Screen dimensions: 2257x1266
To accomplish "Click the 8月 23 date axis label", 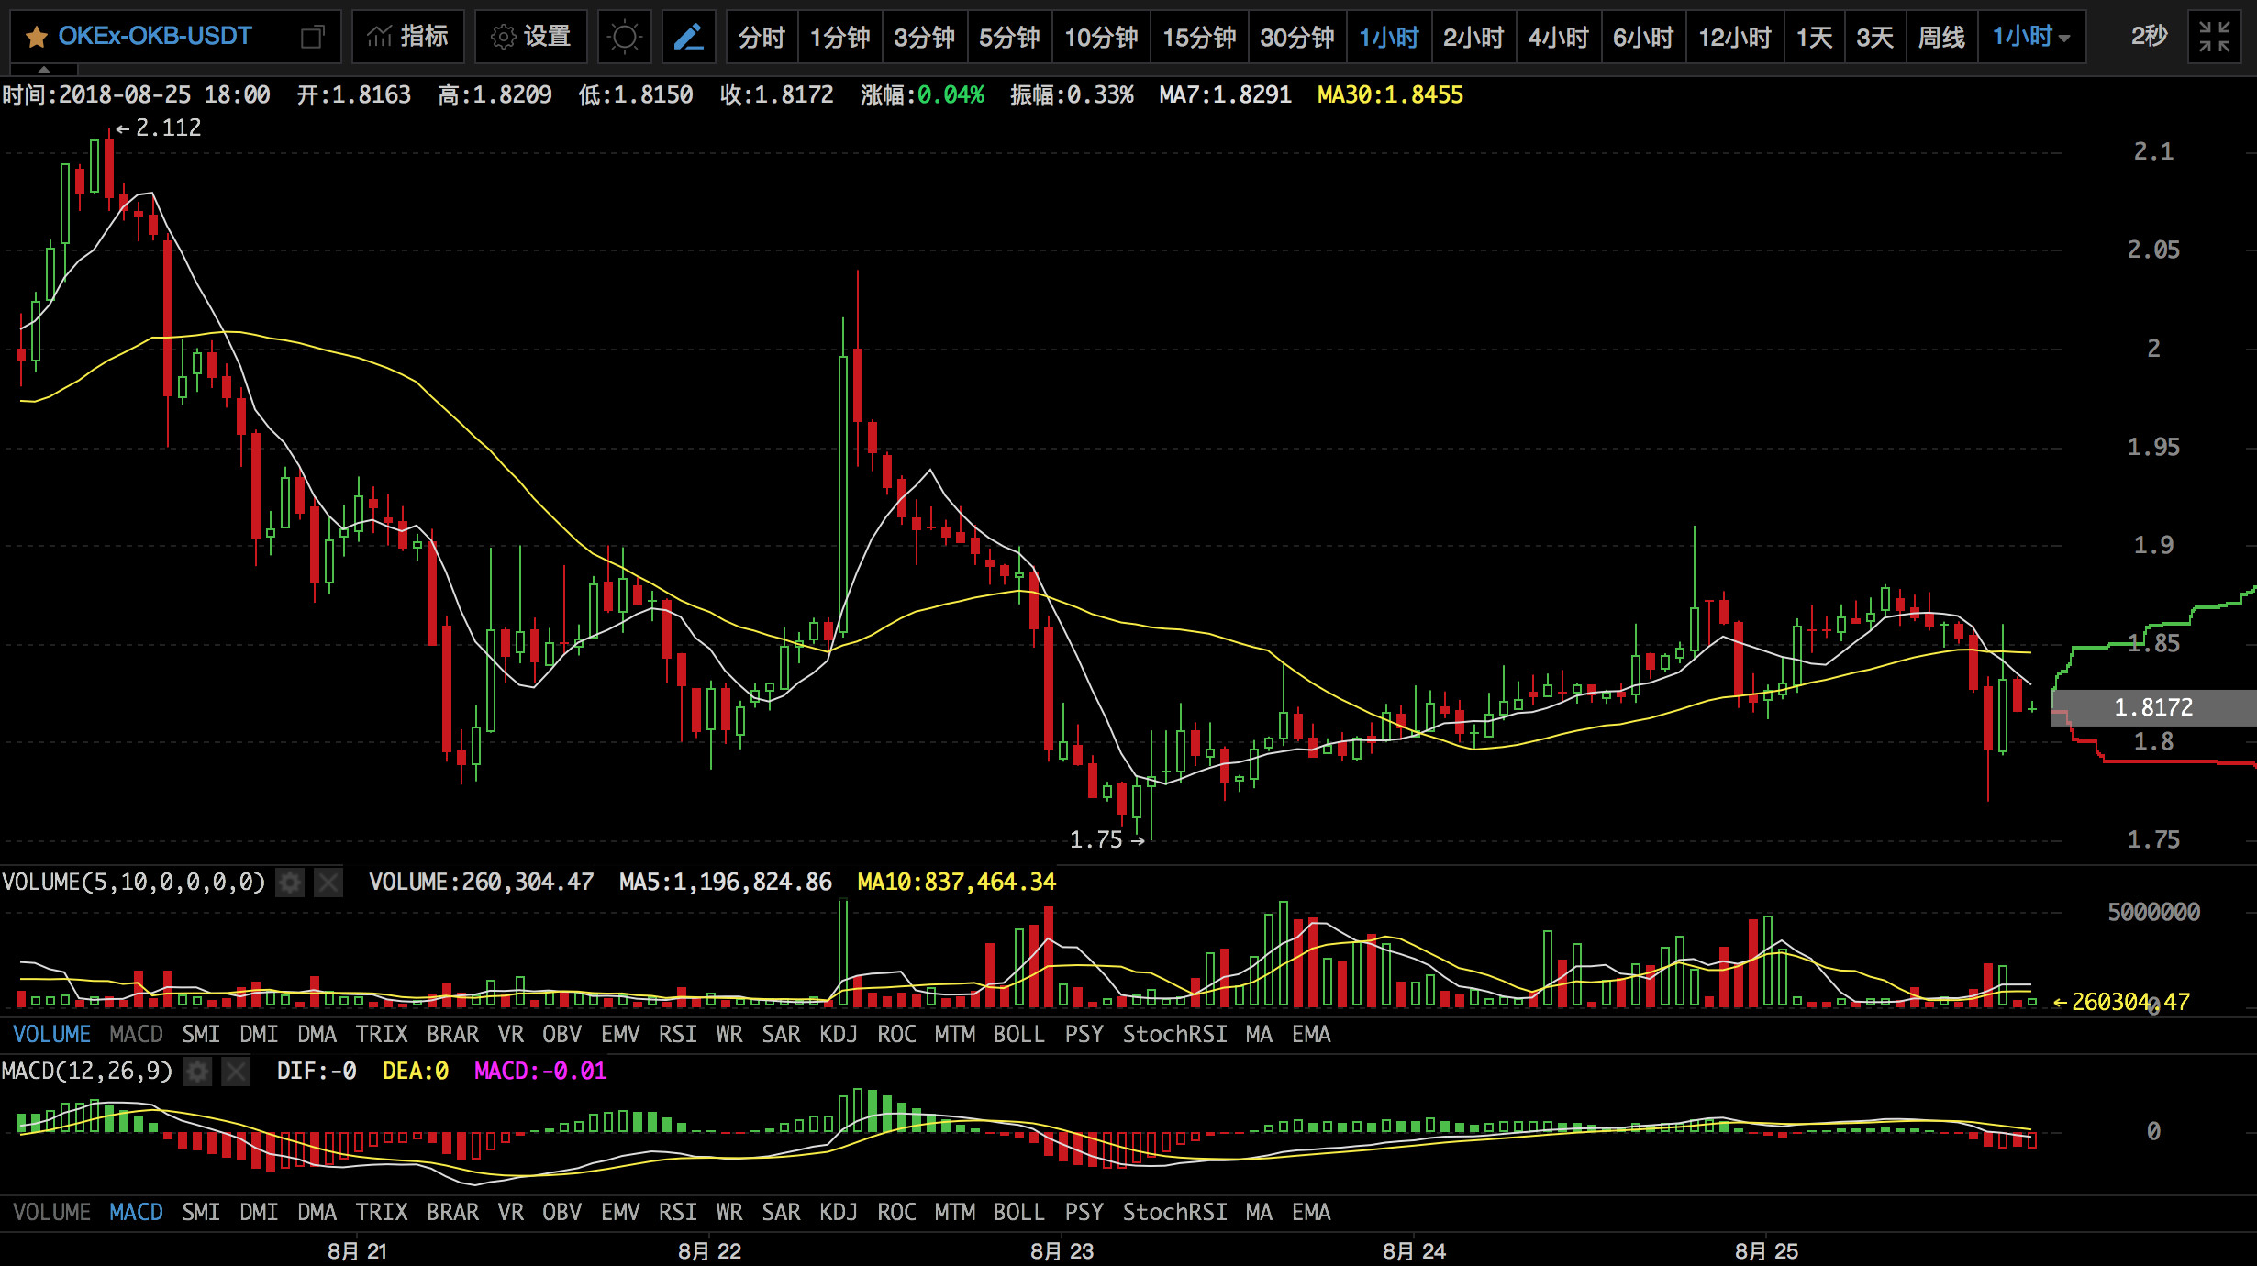I will tap(1062, 1251).
